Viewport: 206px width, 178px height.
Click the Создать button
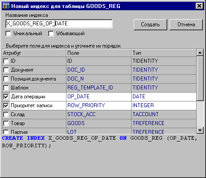pyautogui.click(x=150, y=24)
